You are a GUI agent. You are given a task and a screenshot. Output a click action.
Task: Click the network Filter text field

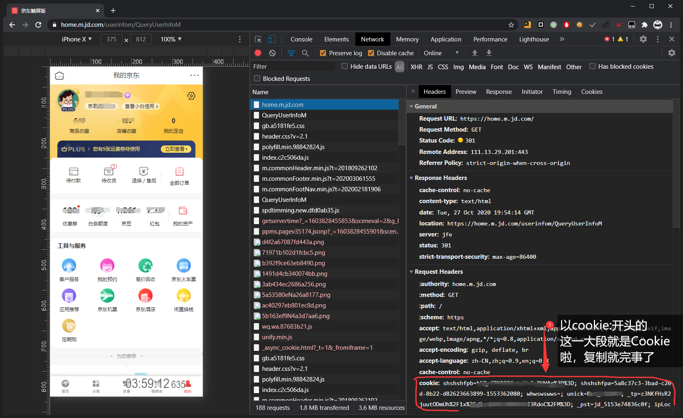(x=292, y=67)
